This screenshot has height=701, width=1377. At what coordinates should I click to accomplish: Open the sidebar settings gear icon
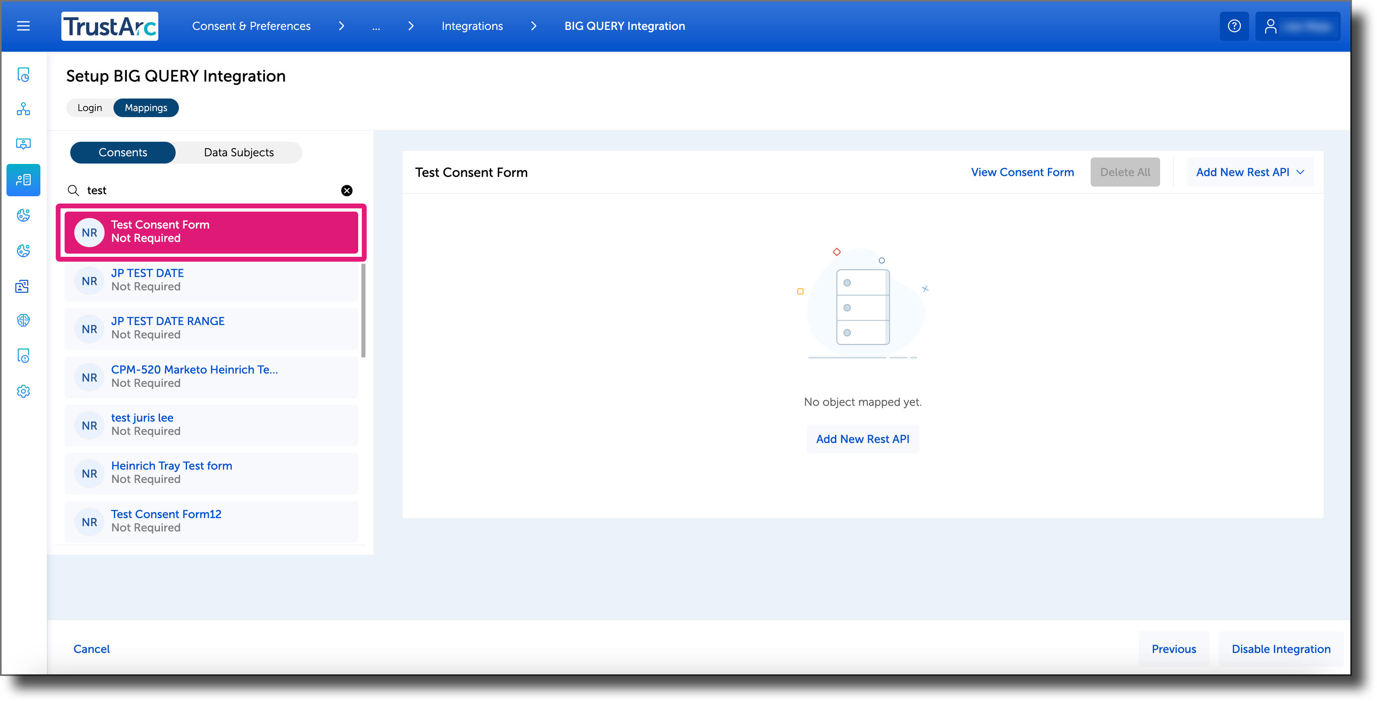[23, 391]
